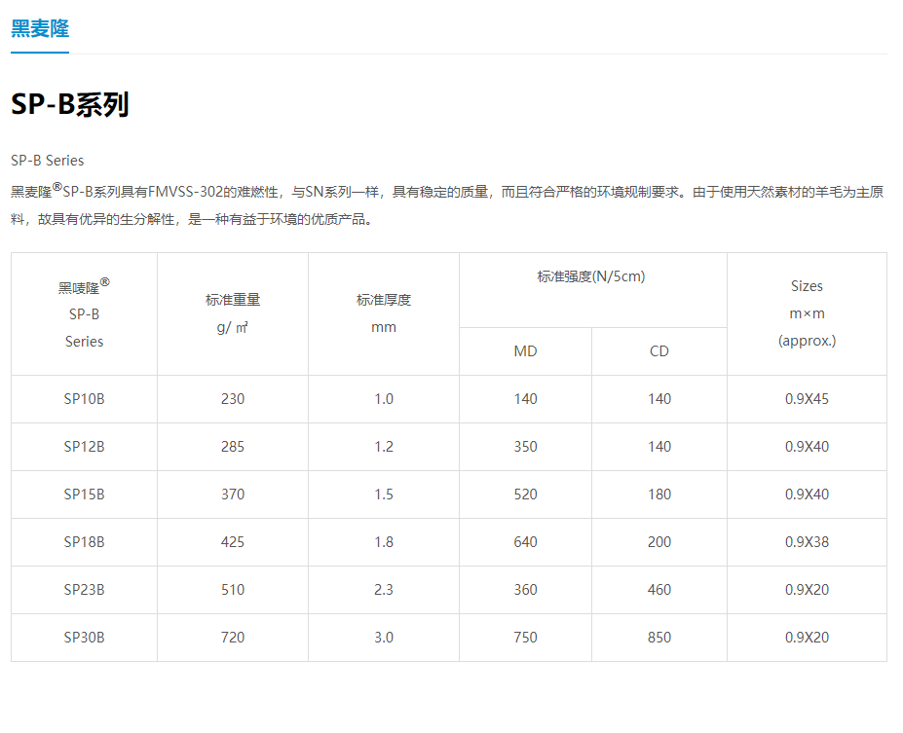
Task: Click the 1.2 thickness value
Action: click(384, 447)
